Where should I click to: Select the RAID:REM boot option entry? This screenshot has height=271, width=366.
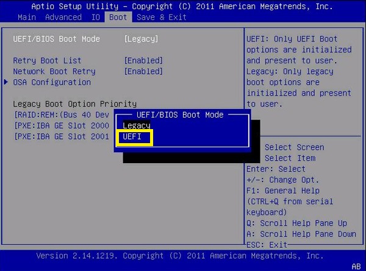(x=62, y=115)
